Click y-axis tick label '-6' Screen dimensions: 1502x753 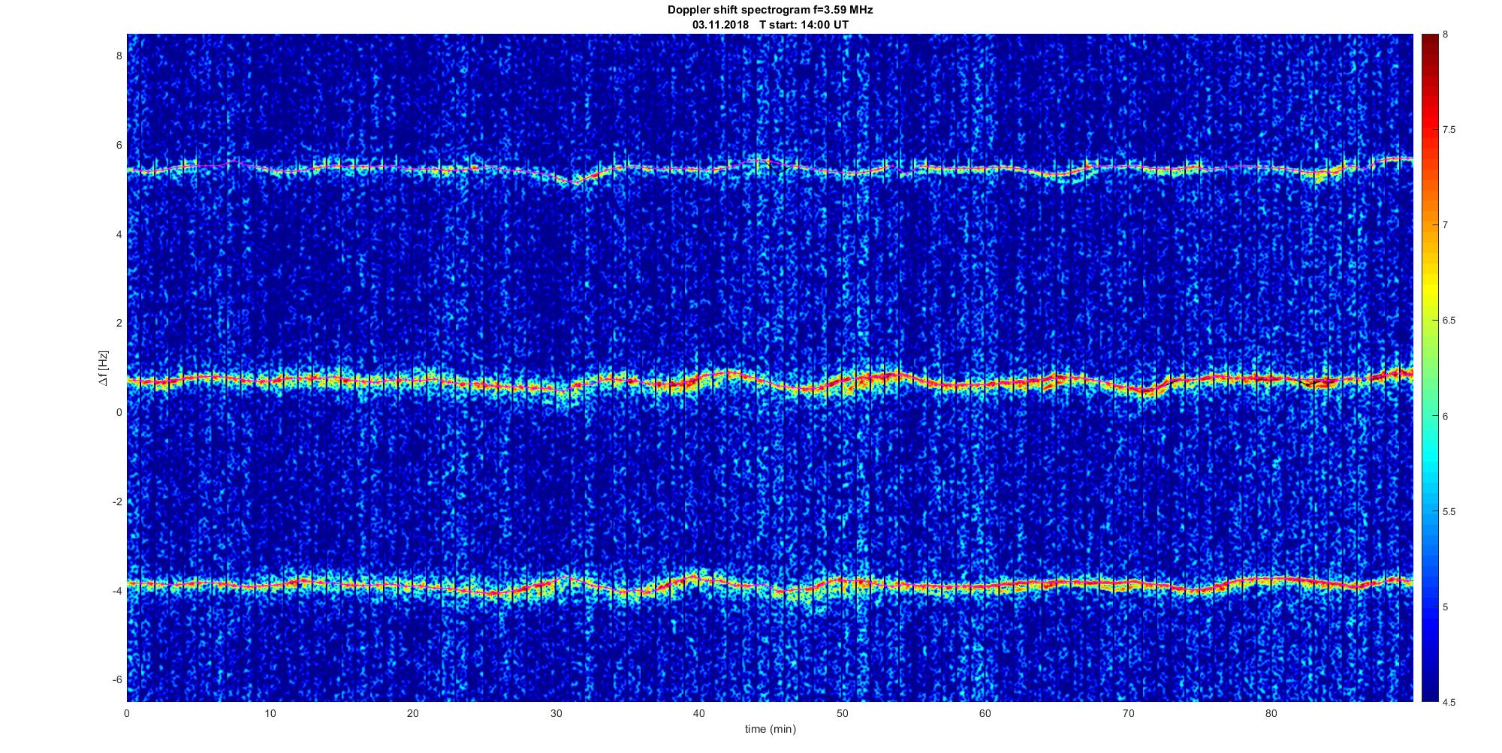click(117, 679)
